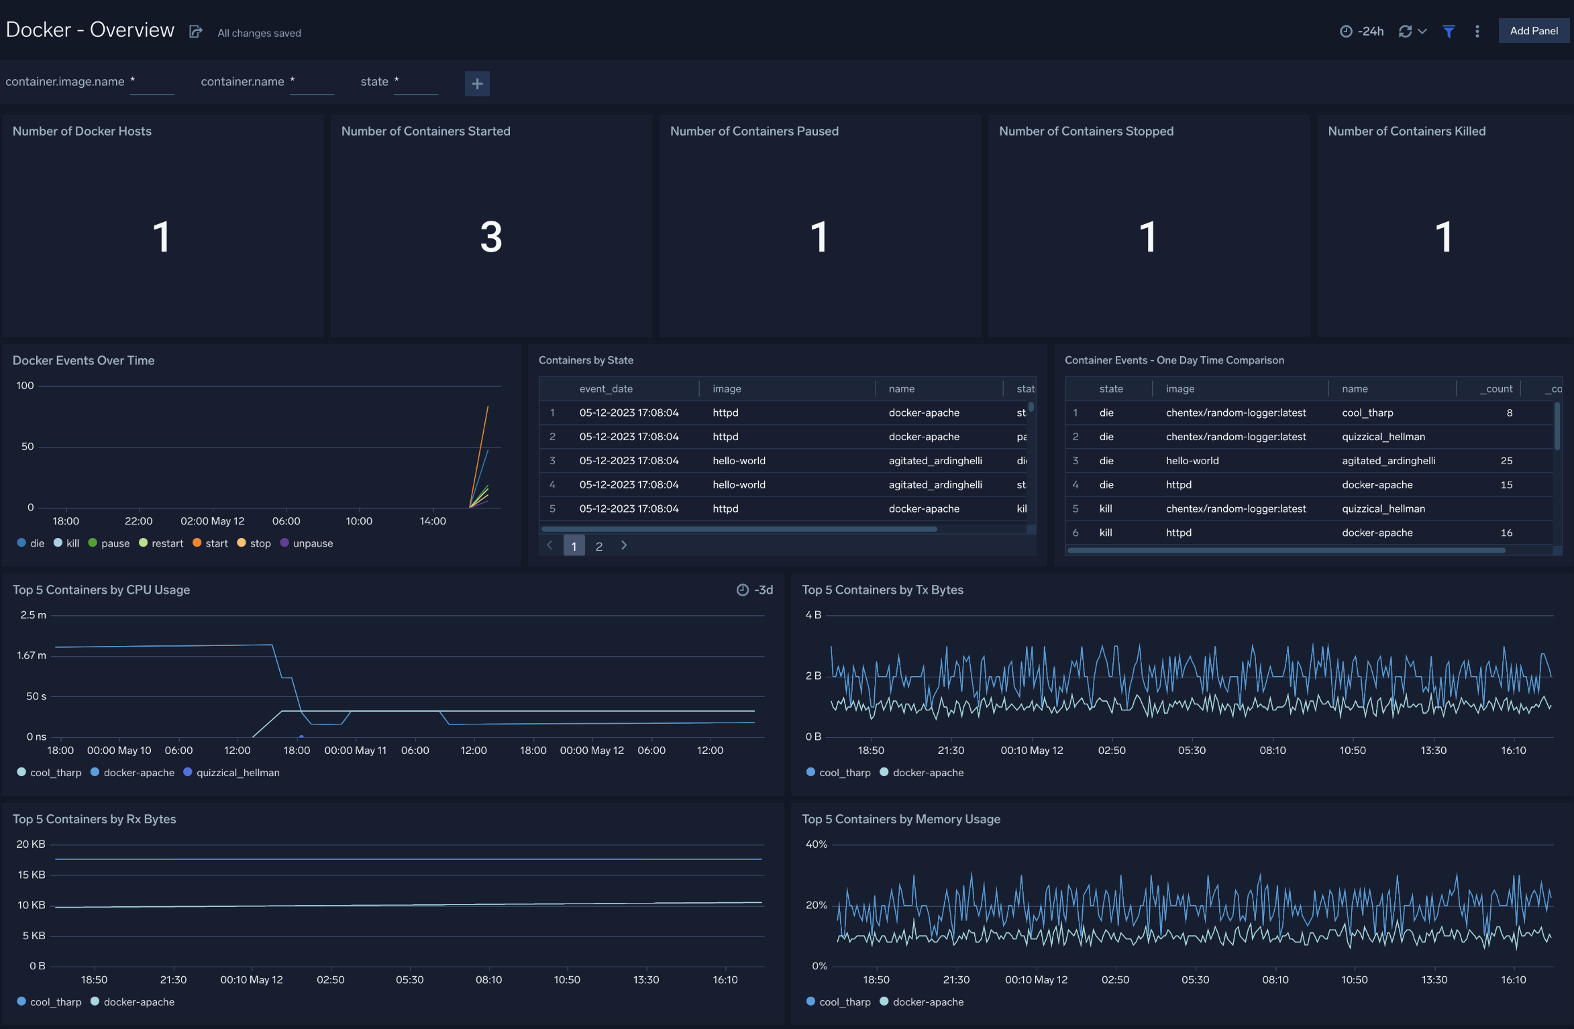Screen dimensions: 1574x1029
Task: Click the refresh icon in the top toolbar
Action: pos(1405,31)
